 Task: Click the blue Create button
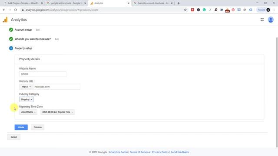tap(21, 127)
